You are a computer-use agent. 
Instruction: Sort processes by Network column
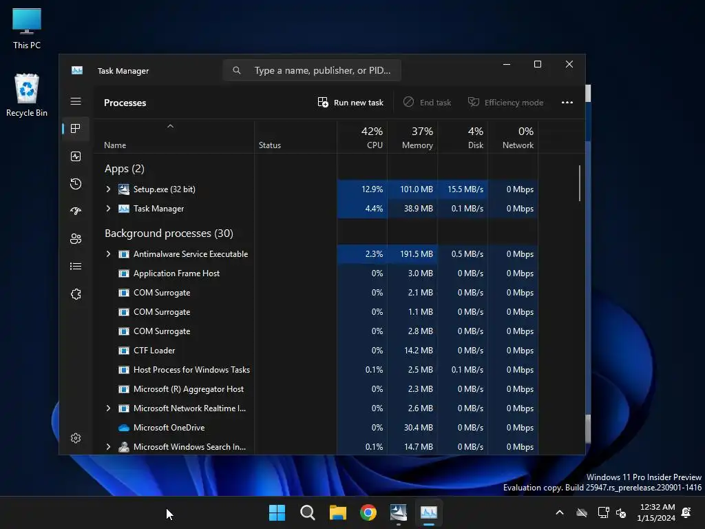513,137
